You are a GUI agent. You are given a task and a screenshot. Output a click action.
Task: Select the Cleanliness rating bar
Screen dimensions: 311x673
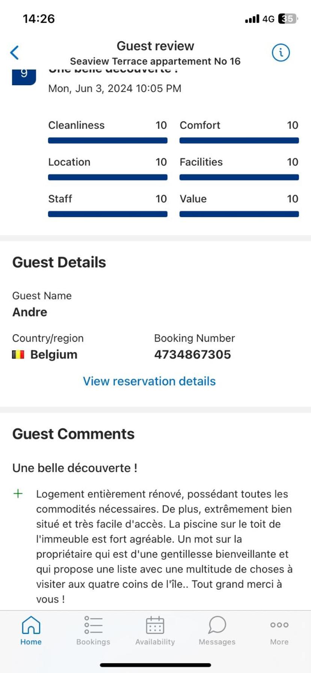point(108,140)
